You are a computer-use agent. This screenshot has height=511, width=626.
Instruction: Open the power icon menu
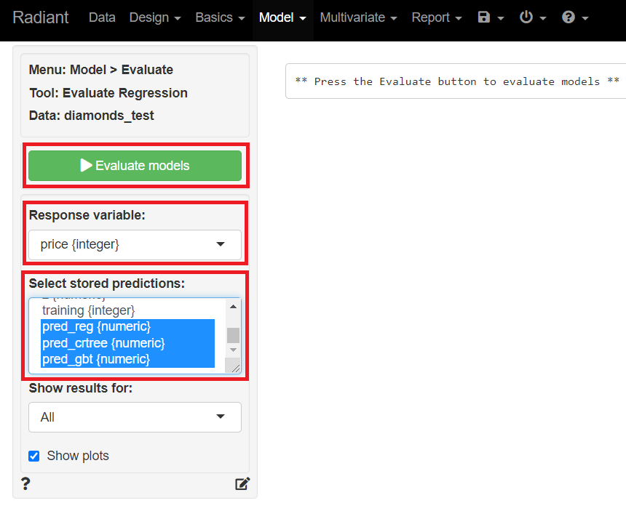pos(533,17)
